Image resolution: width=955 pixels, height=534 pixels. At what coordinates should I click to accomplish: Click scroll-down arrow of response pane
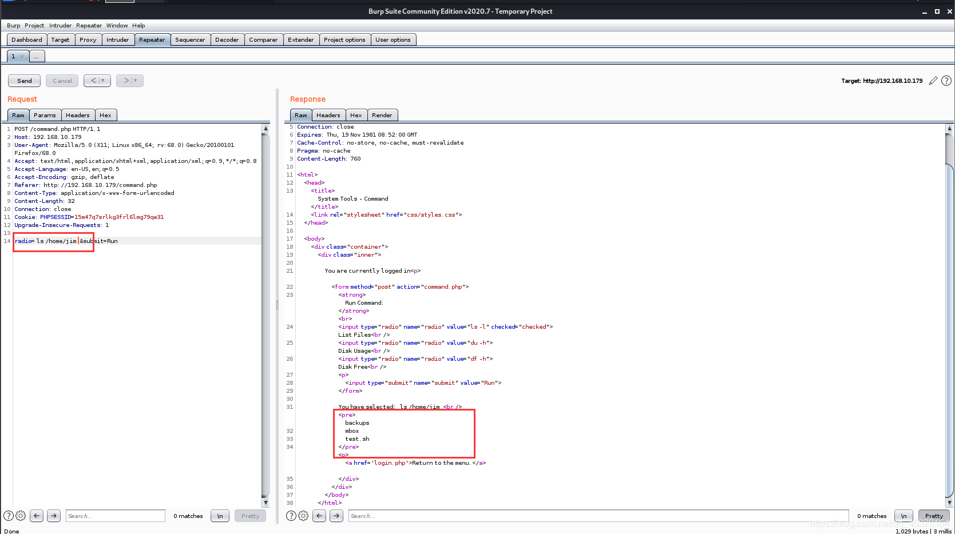949,503
